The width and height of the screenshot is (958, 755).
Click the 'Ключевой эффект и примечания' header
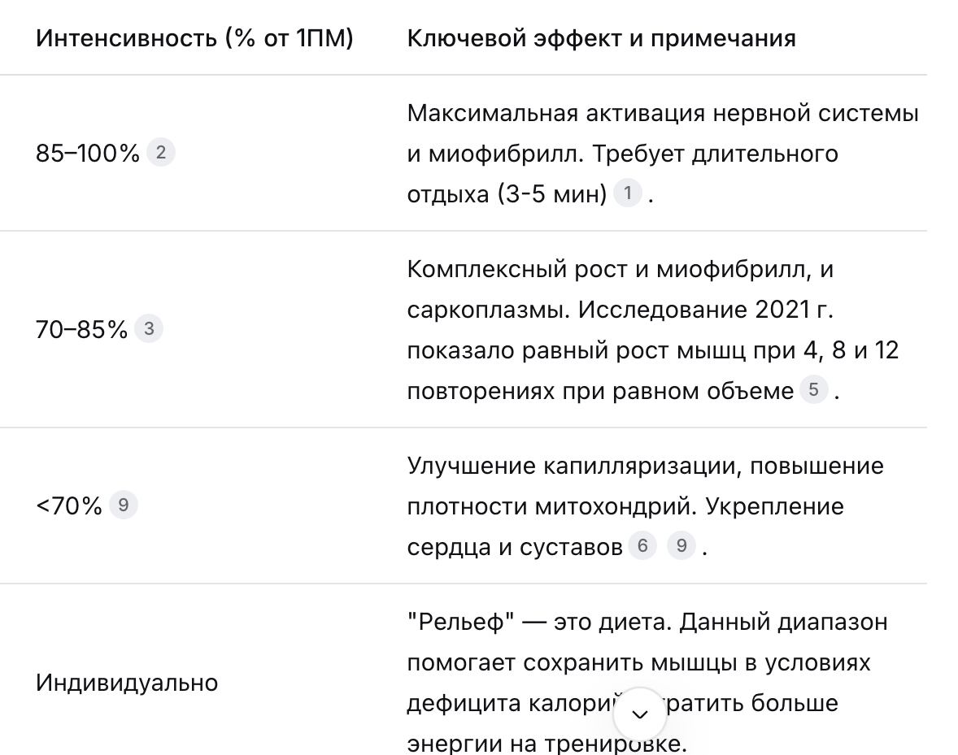coord(601,38)
